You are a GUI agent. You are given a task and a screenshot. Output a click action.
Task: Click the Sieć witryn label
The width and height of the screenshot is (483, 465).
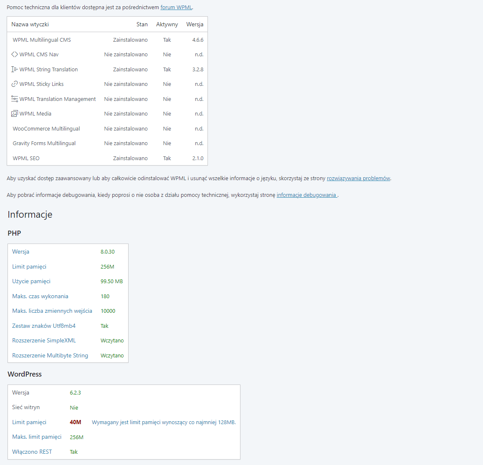[26, 407]
